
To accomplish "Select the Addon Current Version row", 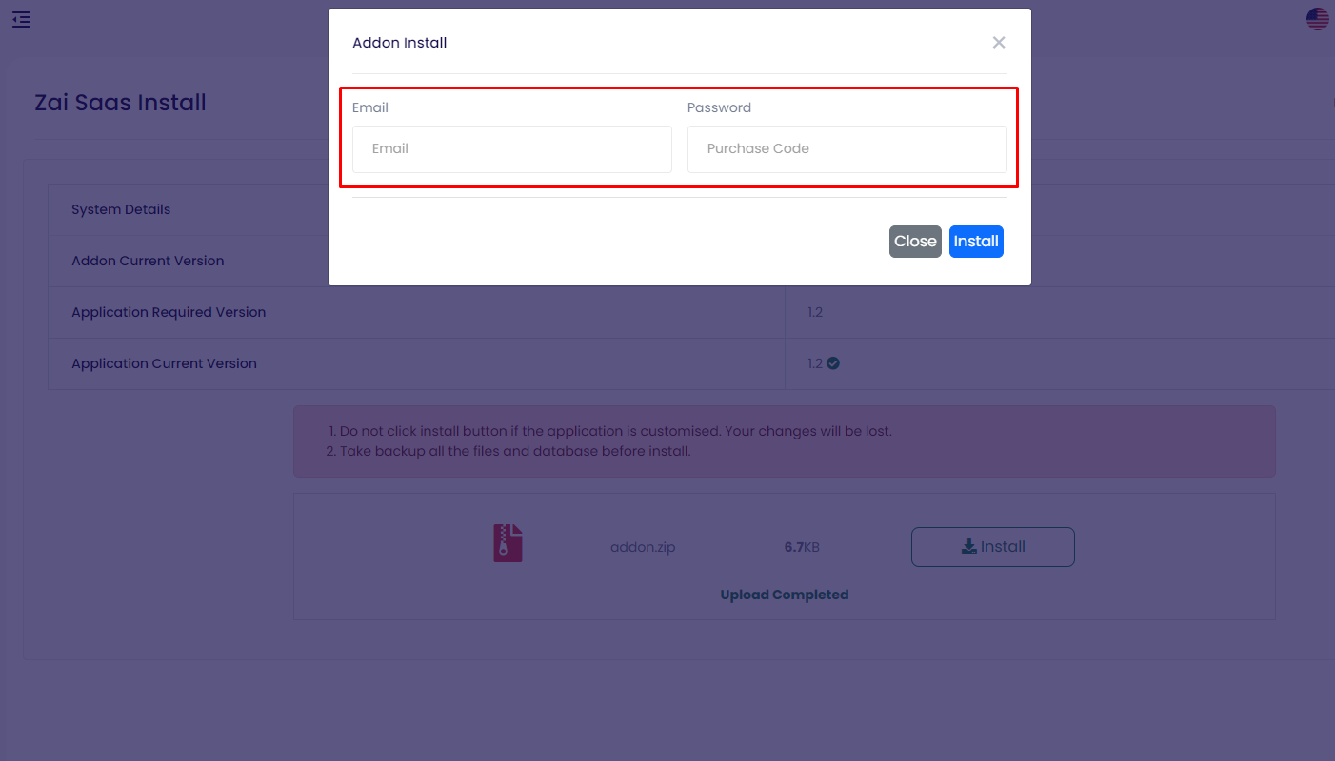I will coord(148,261).
